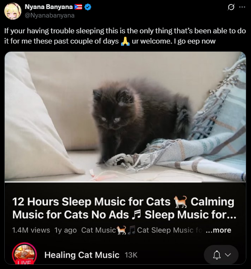Screen dimensions: 251x269
Task: Open the 12 Hours Sleep Music for Cats title
Action: coord(124,208)
